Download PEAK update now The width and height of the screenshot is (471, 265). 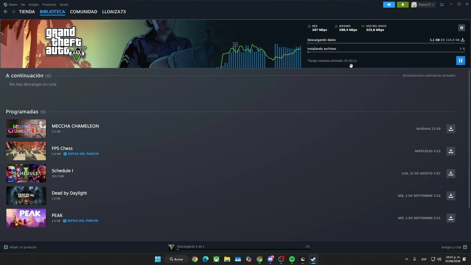click(x=451, y=218)
